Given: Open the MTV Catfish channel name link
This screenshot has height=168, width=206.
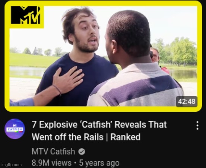Looking at the screenshot, I should pyautogui.click(x=53, y=151).
